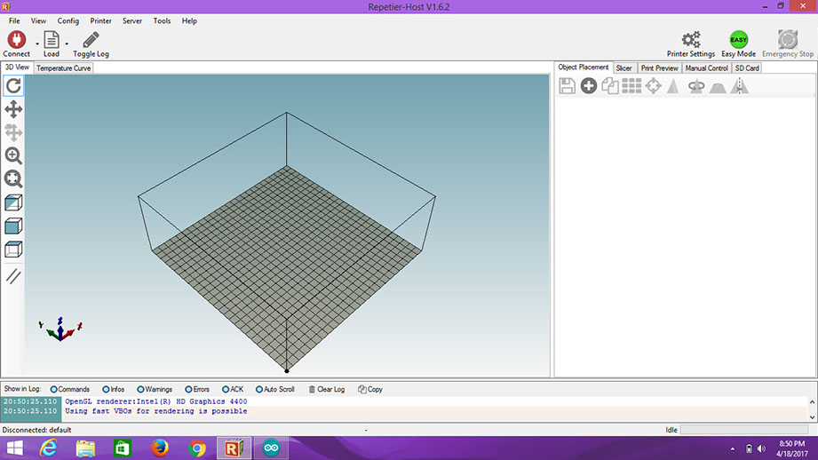The image size is (818, 460).
Task: Open the Connect dropdown arrow
Action: (37, 44)
